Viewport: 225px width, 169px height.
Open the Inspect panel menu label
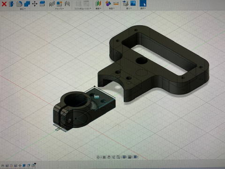tap(112, 8)
